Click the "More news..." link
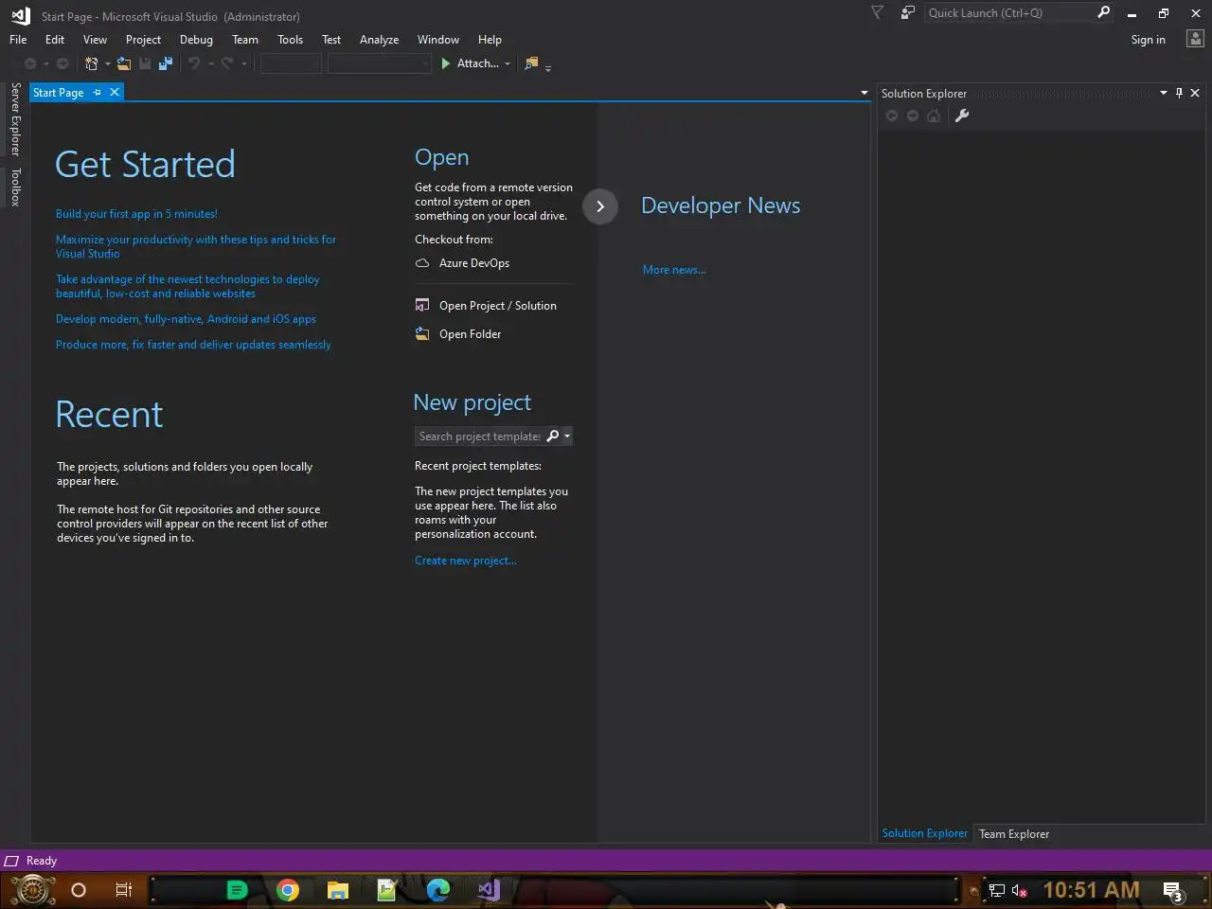 click(x=674, y=270)
